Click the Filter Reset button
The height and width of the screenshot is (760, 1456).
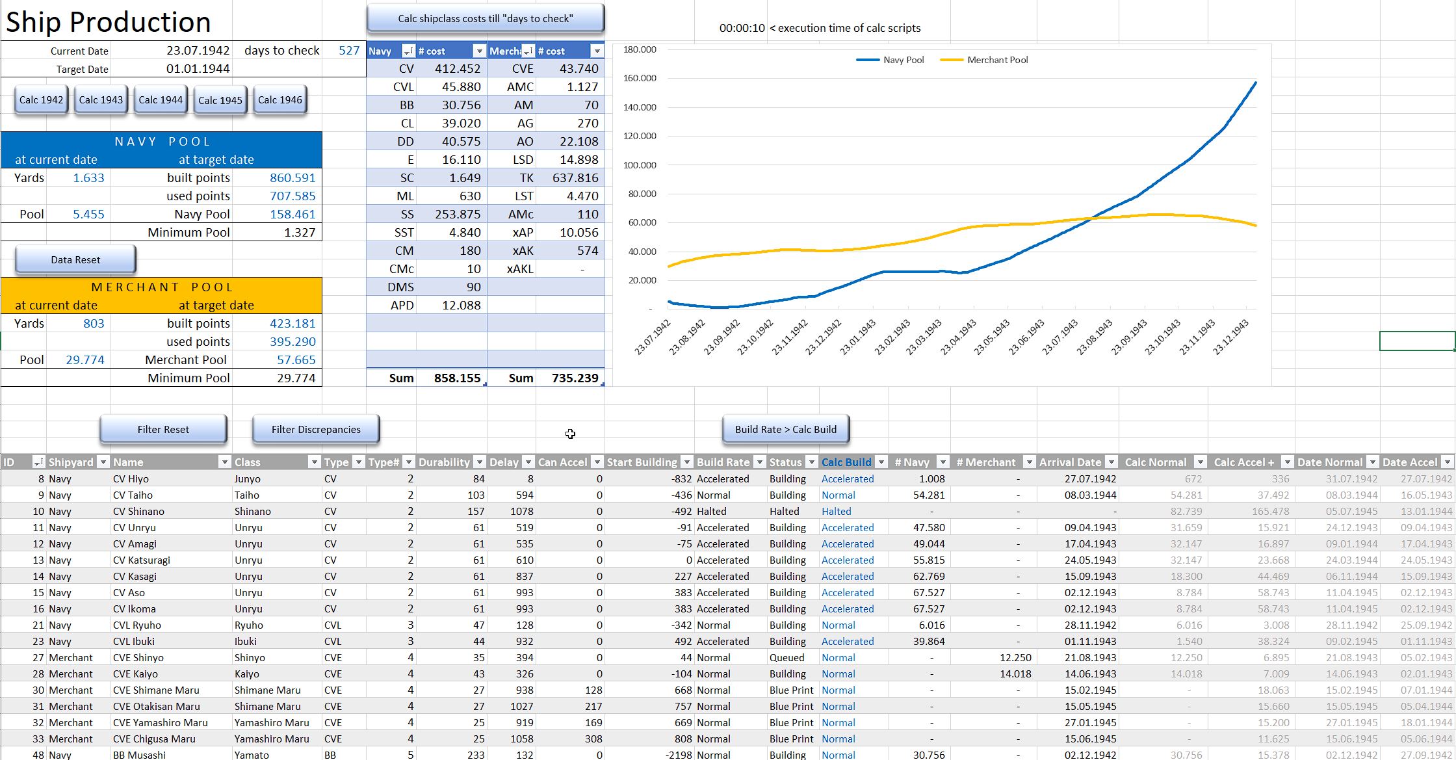(163, 429)
